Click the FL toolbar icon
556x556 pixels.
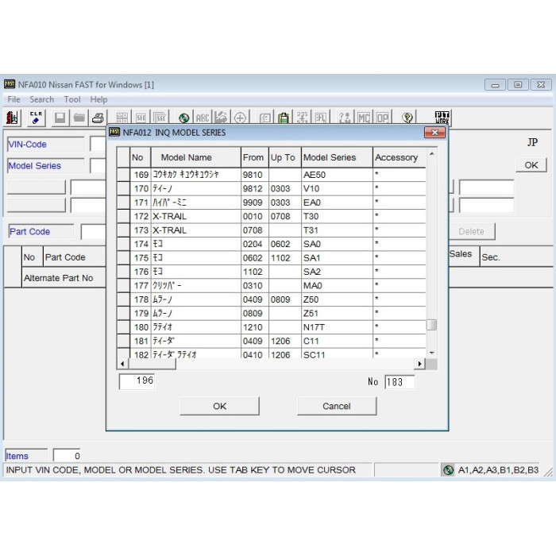(321, 118)
